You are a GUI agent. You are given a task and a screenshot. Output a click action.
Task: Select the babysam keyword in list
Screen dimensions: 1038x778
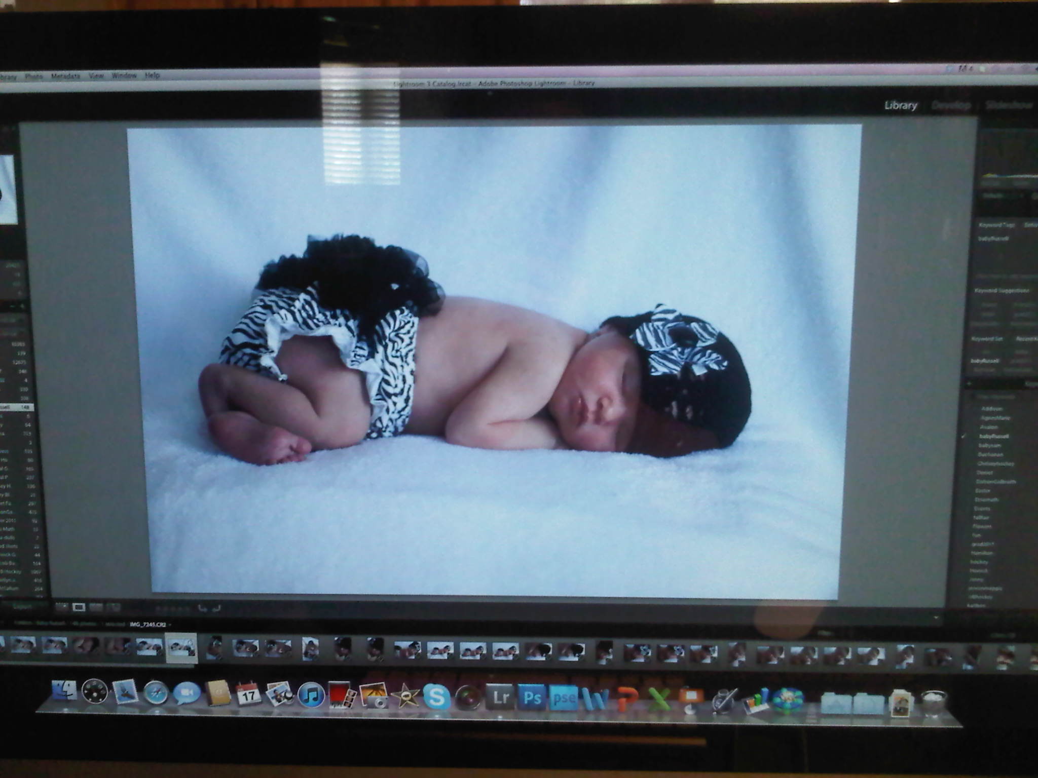(x=990, y=445)
